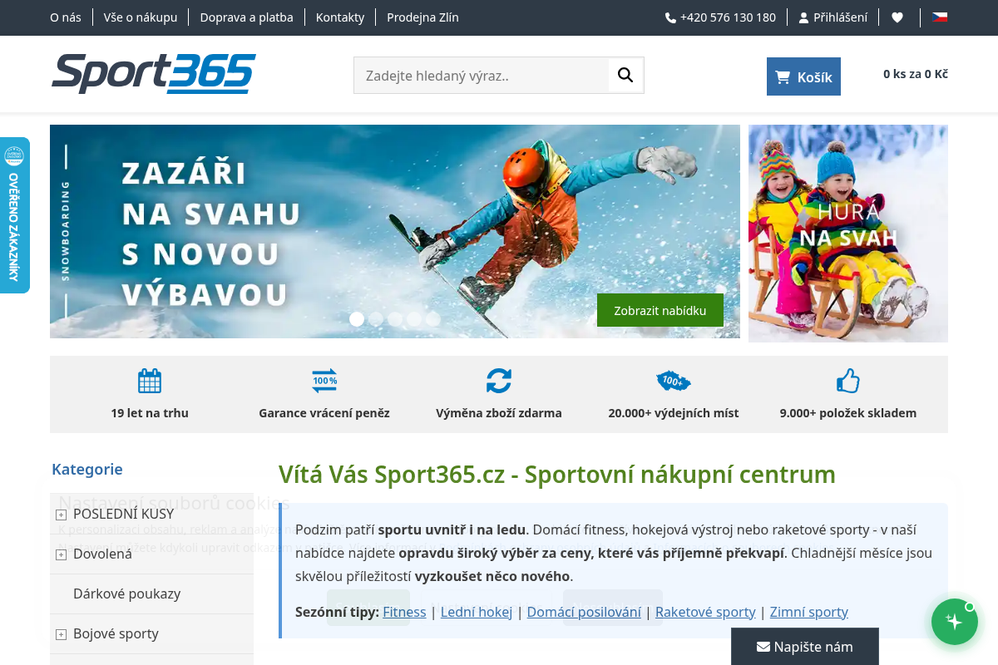998x665 pixels.
Task: Open the green sparkle assistant bubble
Action: (954, 622)
